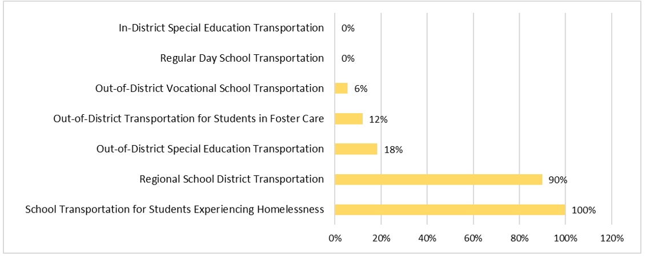Select the 12% data label

coord(379,119)
